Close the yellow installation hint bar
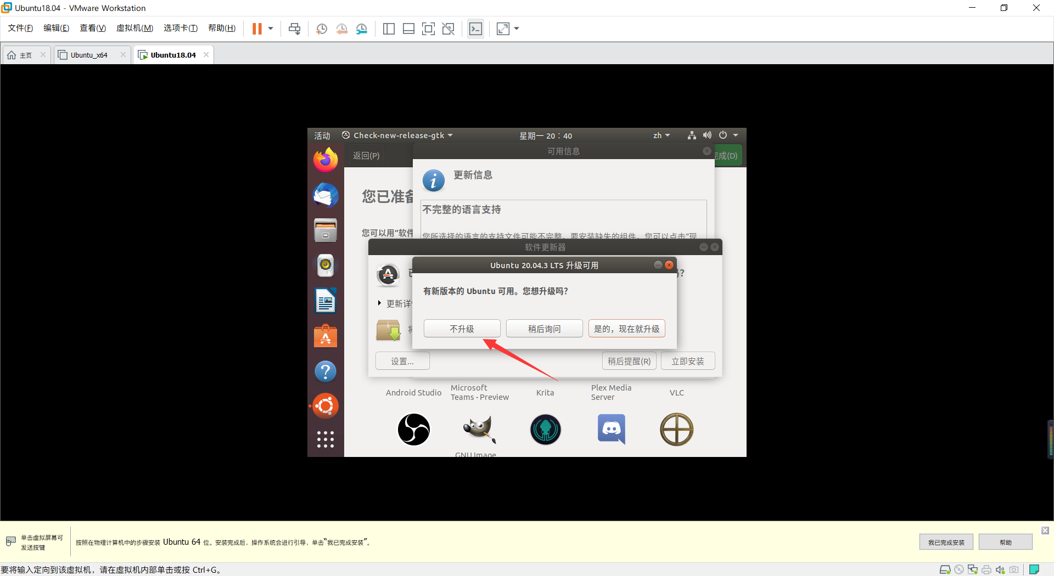The image size is (1054, 576). coord(1045,530)
